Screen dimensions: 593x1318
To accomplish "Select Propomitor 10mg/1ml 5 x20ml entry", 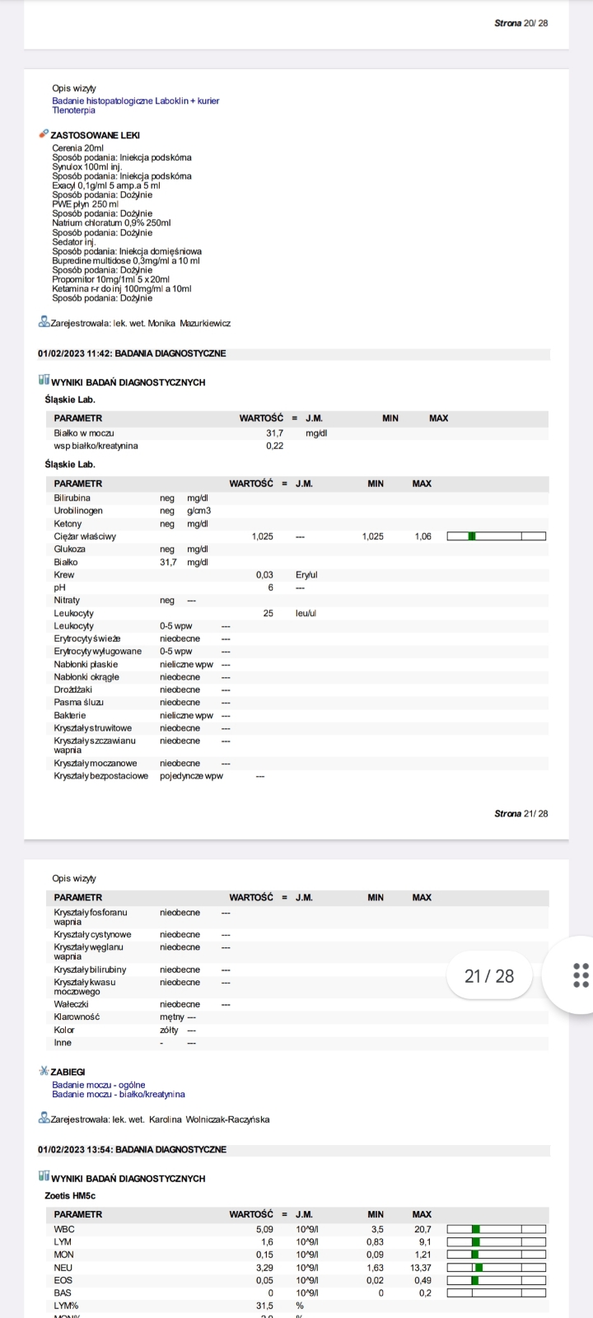I will coord(110,279).
